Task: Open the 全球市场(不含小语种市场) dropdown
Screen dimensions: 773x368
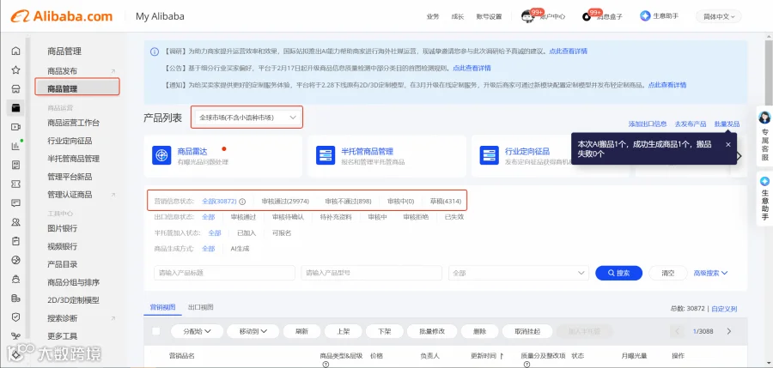Action: (x=247, y=118)
